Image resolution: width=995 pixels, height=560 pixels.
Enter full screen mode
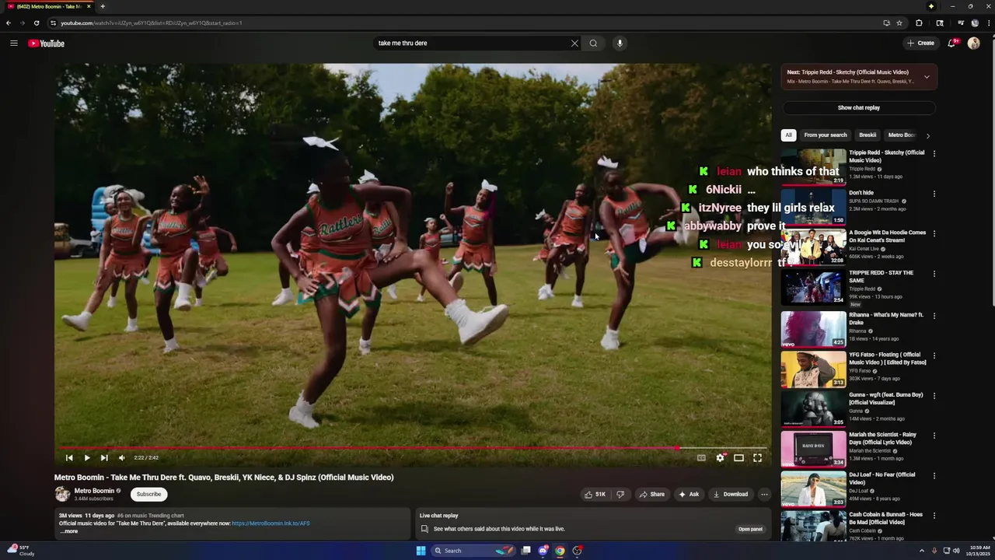(x=757, y=458)
